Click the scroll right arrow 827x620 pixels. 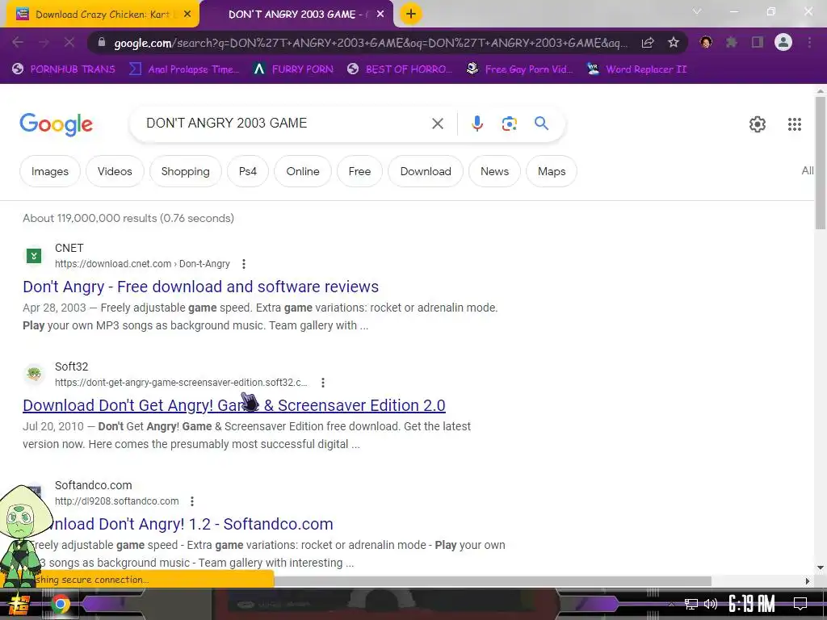[808, 581]
